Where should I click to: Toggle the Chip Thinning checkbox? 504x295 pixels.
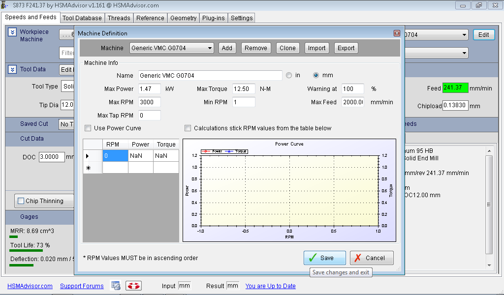tap(21, 201)
